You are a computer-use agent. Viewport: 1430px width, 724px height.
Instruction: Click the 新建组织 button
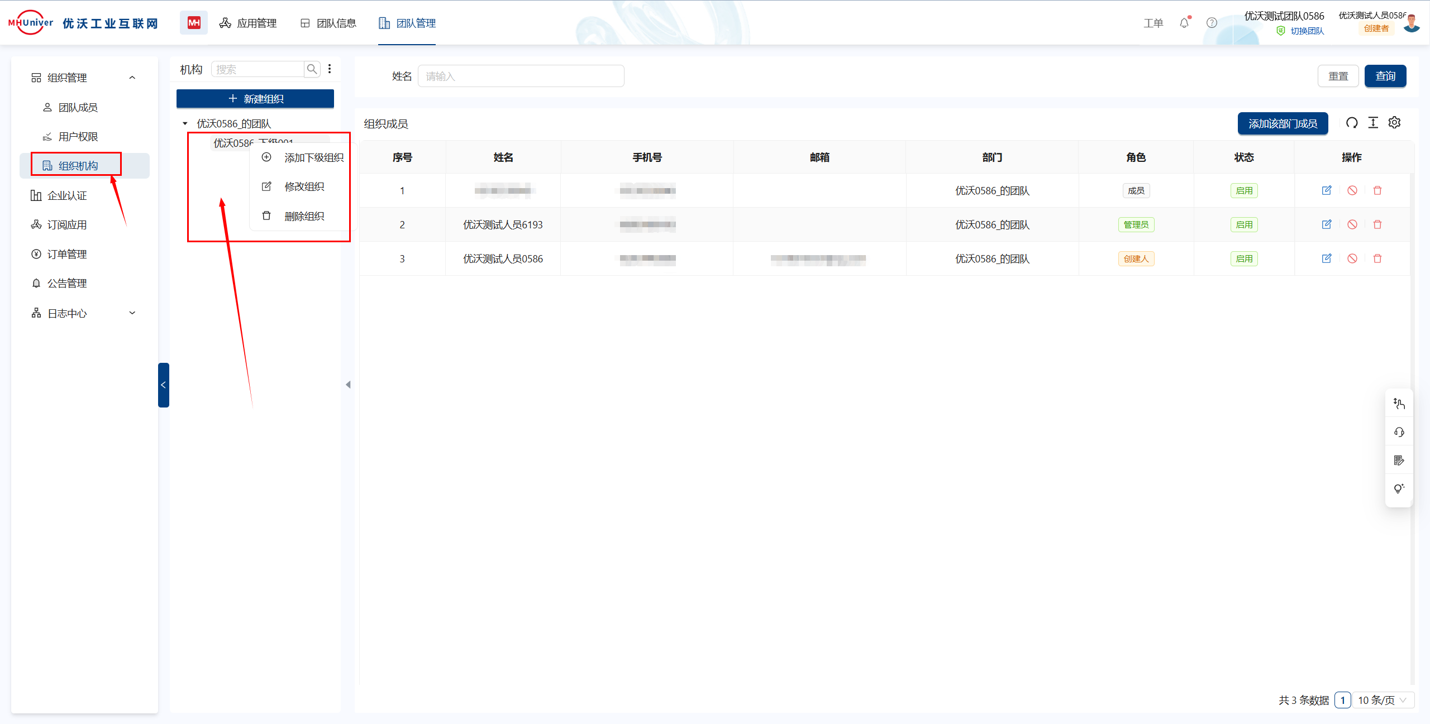pos(255,99)
